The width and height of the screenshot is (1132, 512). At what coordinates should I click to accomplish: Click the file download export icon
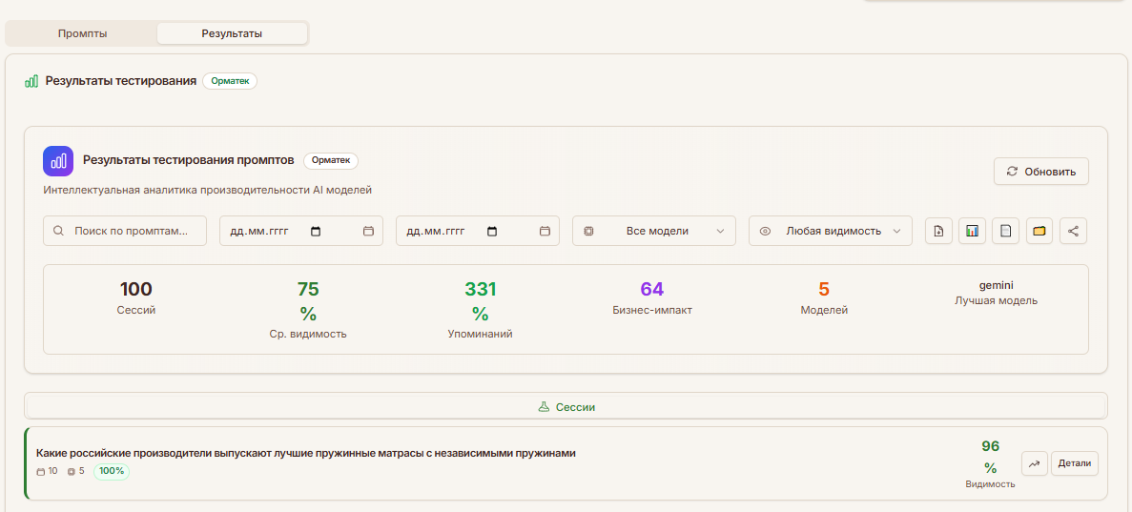[938, 231]
